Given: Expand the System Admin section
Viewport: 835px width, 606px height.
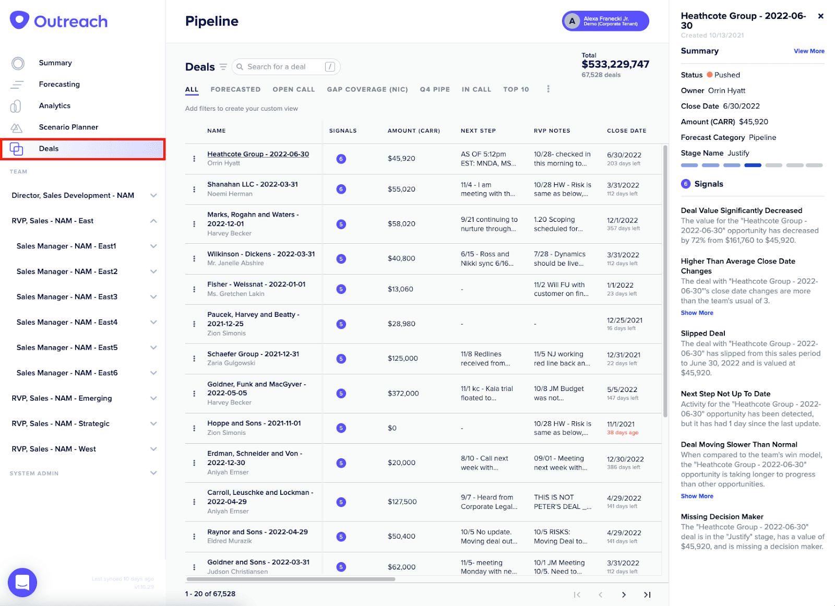Looking at the screenshot, I should [153, 473].
